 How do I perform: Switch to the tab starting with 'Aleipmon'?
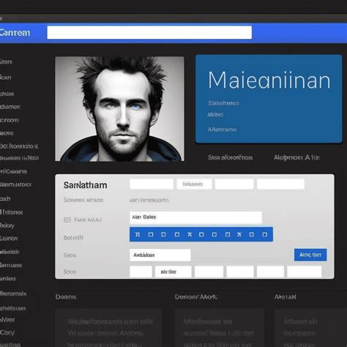click(296, 157)
